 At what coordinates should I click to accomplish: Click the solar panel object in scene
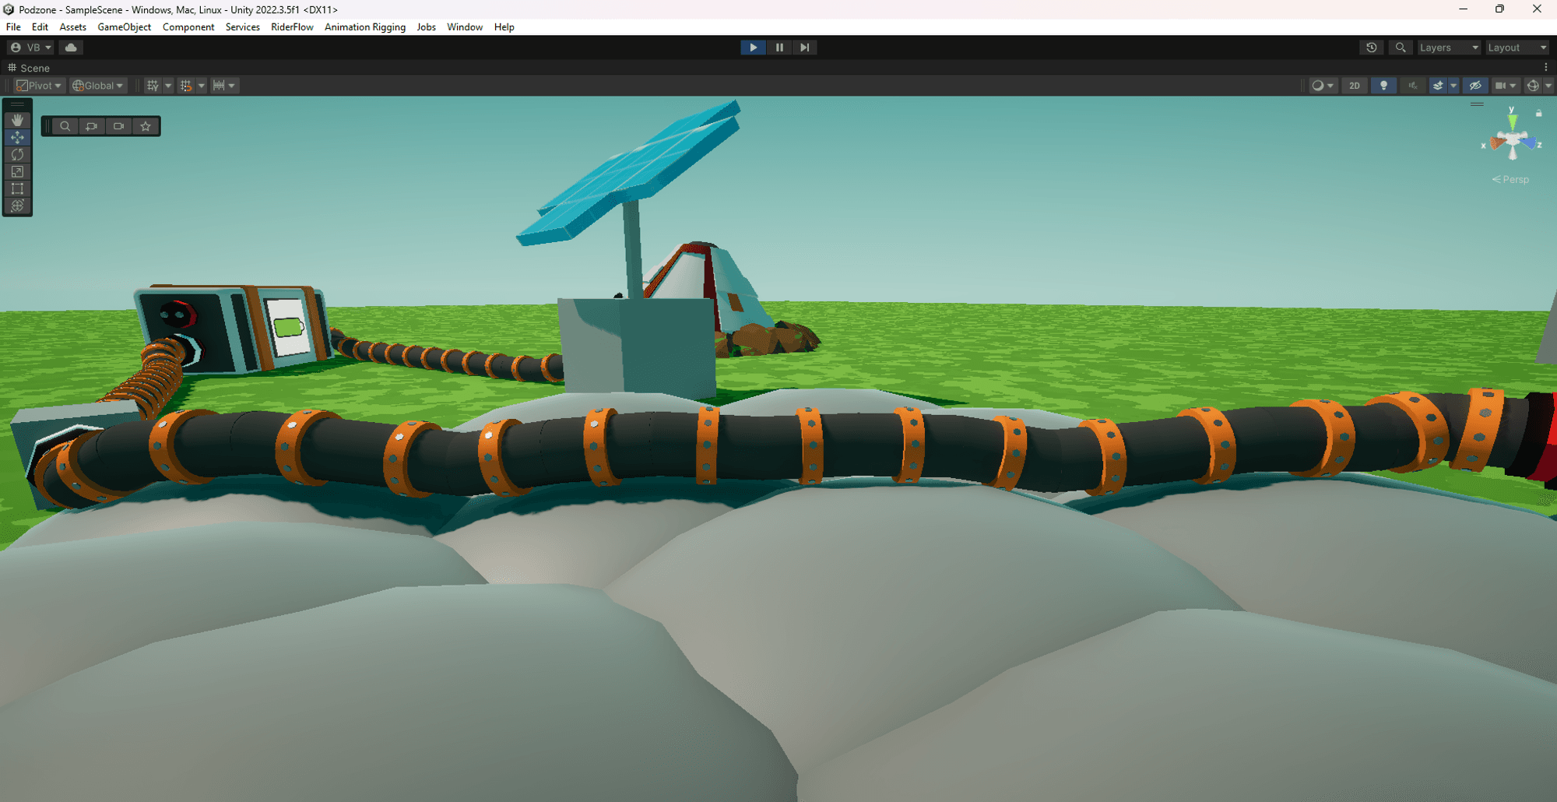click(x=632, y=172)
